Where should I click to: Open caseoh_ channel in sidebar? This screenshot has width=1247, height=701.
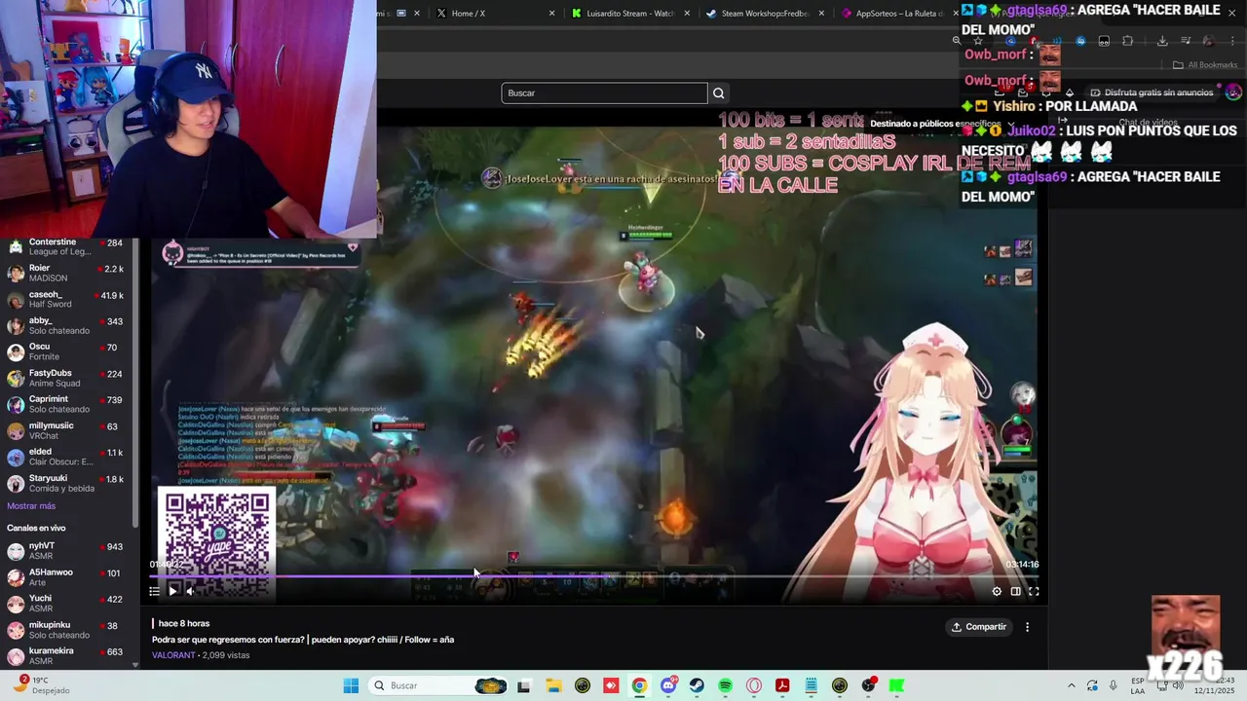pos(66,299)
